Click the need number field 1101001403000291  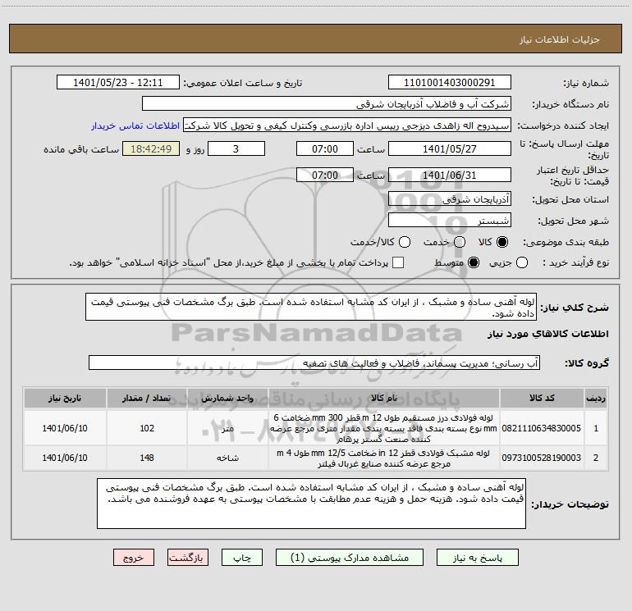450,83
